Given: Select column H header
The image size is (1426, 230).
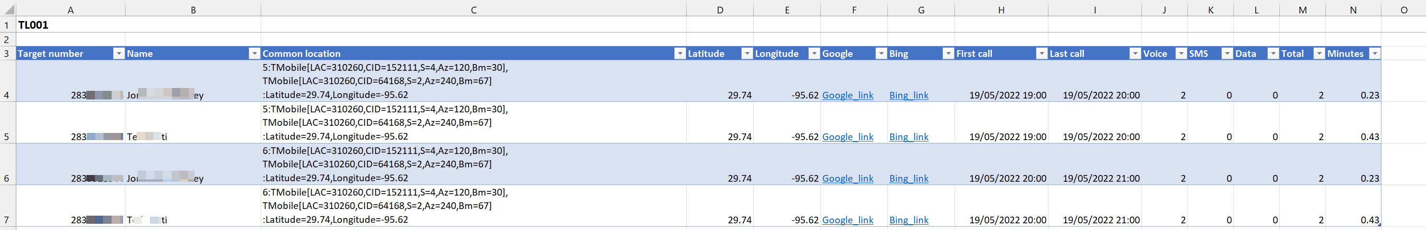Looking at the screenshot, I should (x=1001, y=10).
